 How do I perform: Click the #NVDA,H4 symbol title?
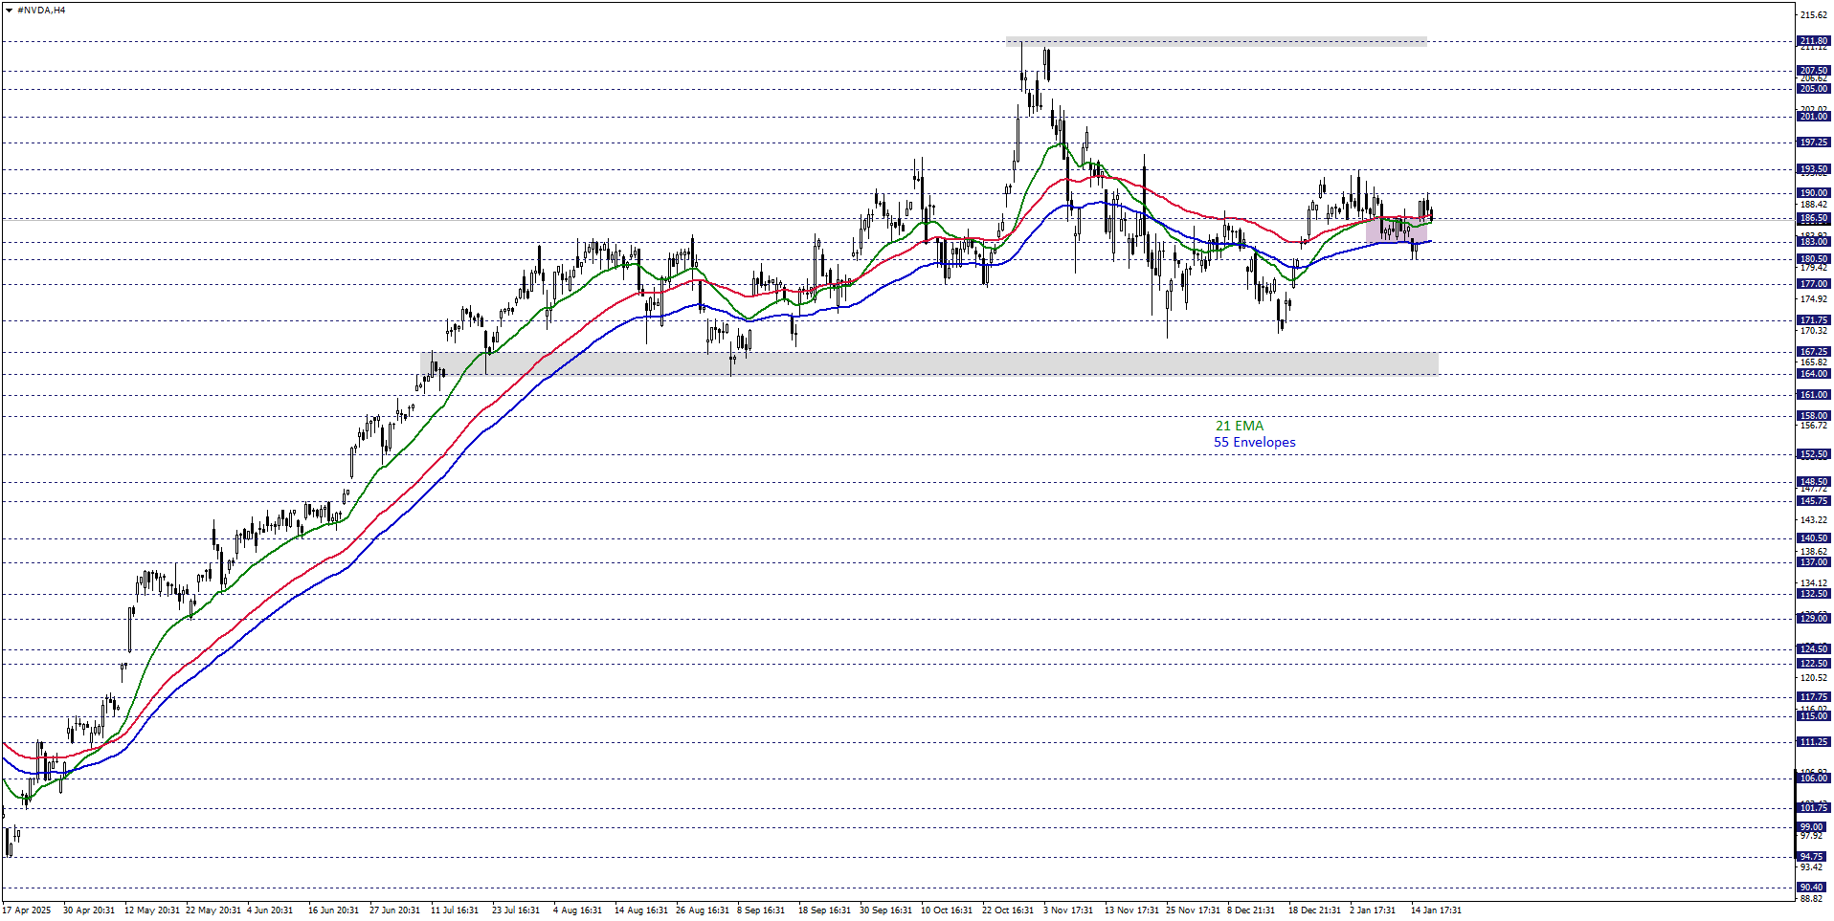coord(41,11)
